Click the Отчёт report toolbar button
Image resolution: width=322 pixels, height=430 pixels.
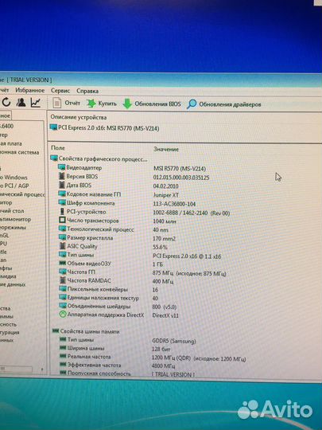point(67,103)
